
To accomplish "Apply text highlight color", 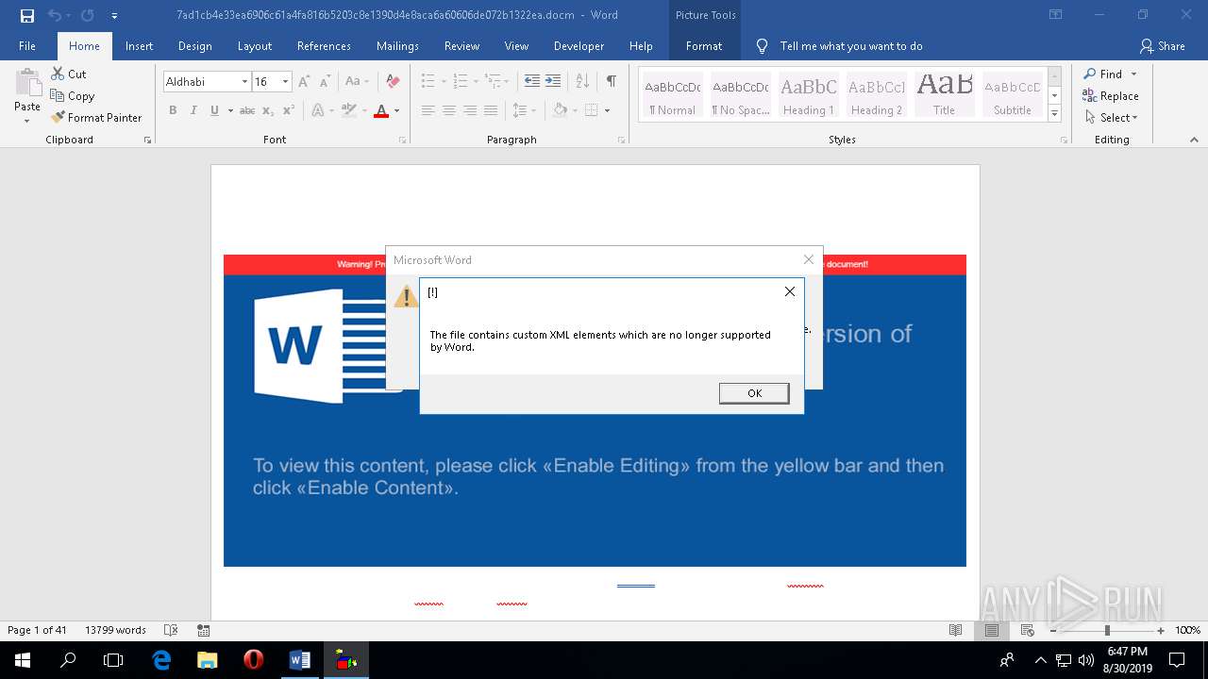I will tap(349, 110).
